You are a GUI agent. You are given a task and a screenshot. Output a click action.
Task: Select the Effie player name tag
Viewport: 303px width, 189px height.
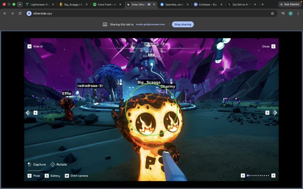point(67,93)
